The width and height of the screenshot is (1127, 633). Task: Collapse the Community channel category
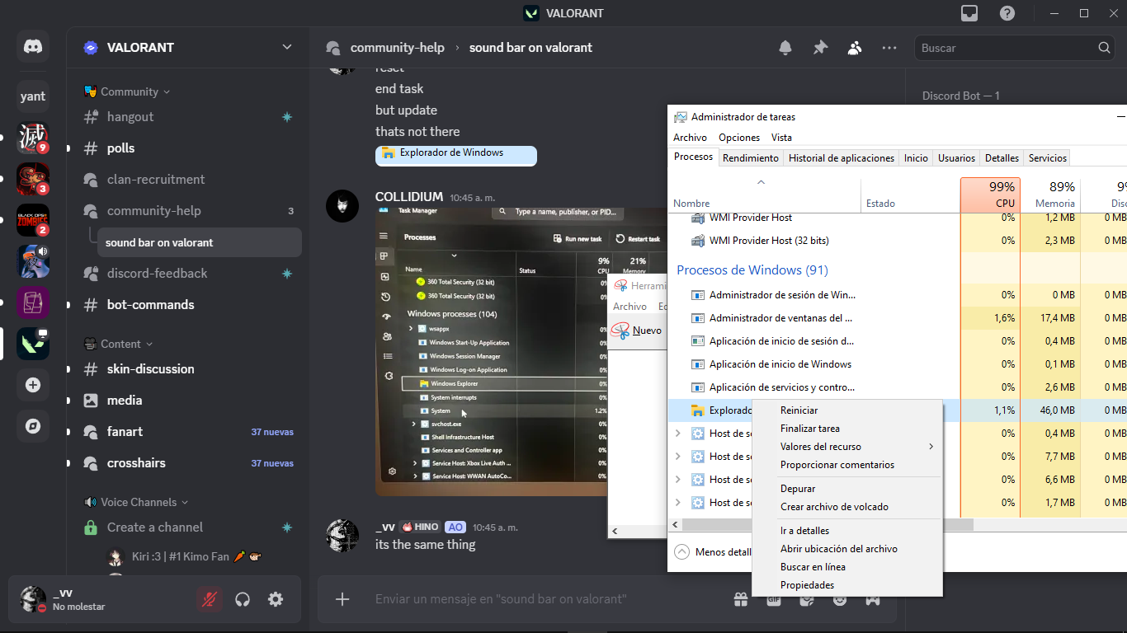(x=129, y=91)
